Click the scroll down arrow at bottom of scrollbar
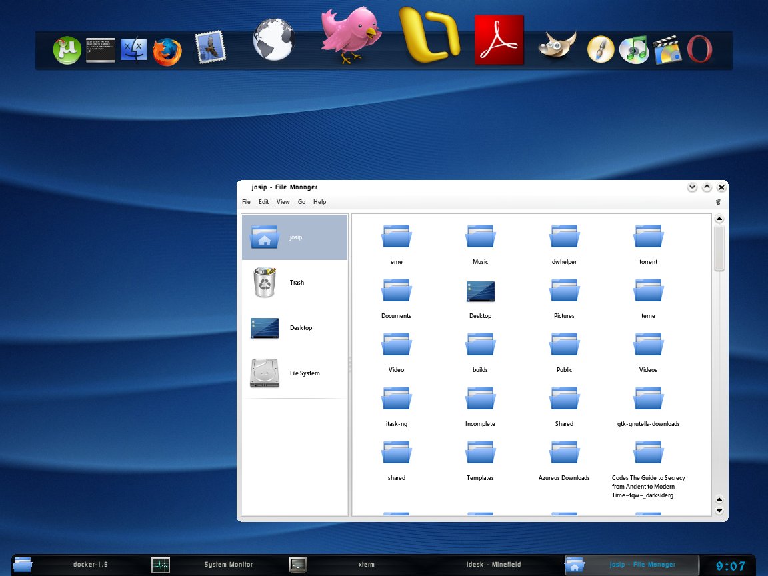This screenshot has width=768, height=576. click(x=719, y=511)
